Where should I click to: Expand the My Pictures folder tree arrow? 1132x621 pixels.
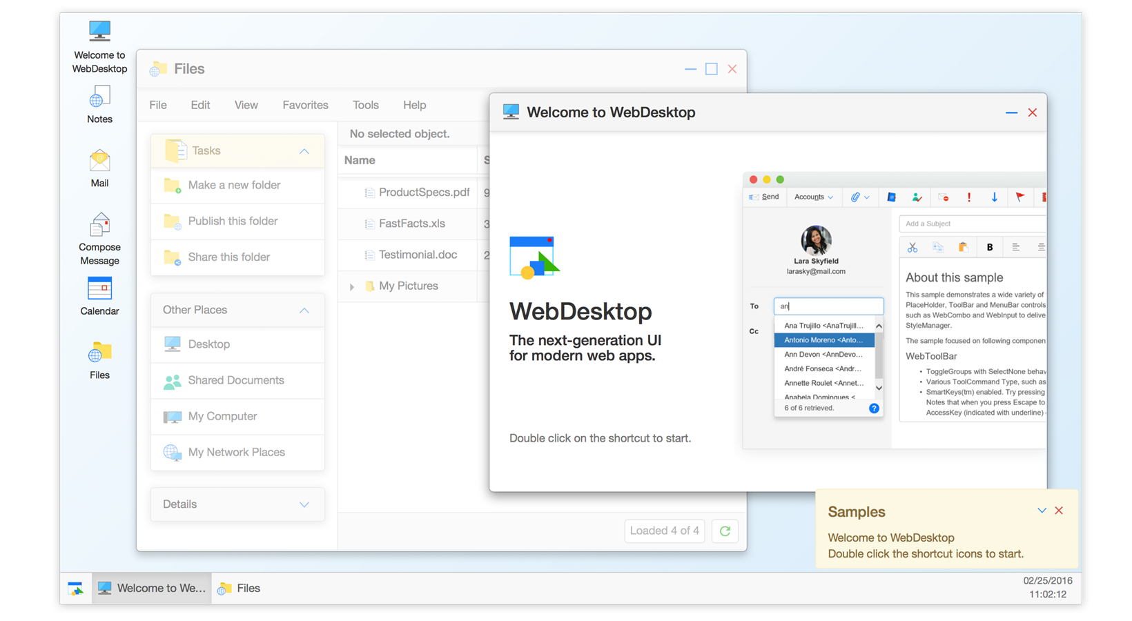(352, 286)
